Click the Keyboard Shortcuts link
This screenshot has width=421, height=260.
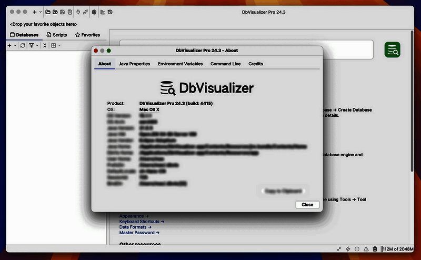(x=142, y=222)
